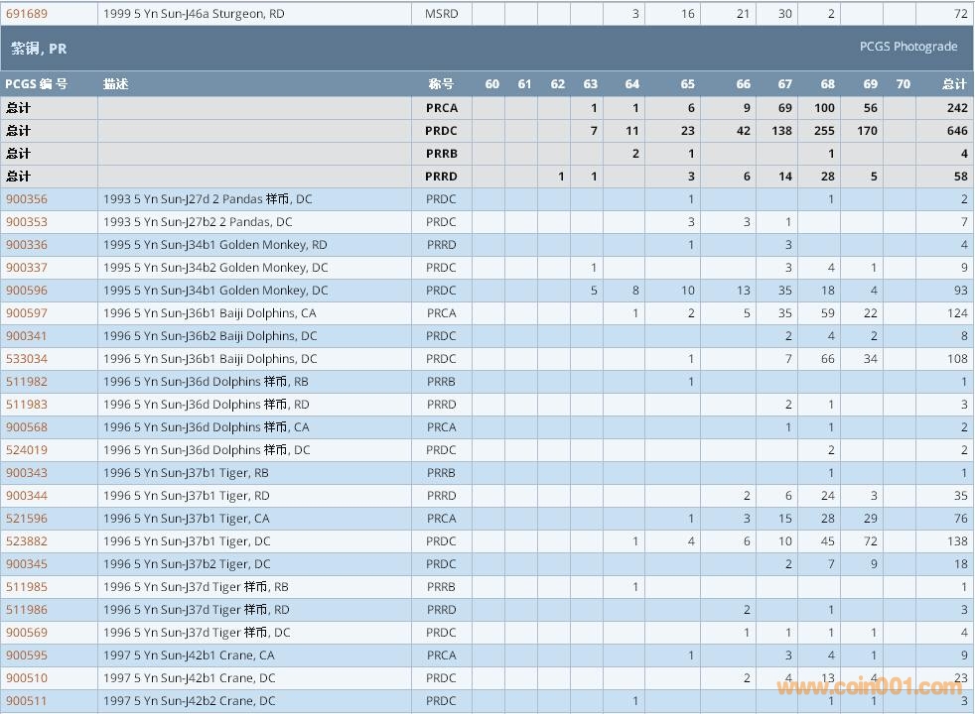Screen dimensions: 975x714
Task: Open coin entry 900511
Action: [x=27, y=701]
